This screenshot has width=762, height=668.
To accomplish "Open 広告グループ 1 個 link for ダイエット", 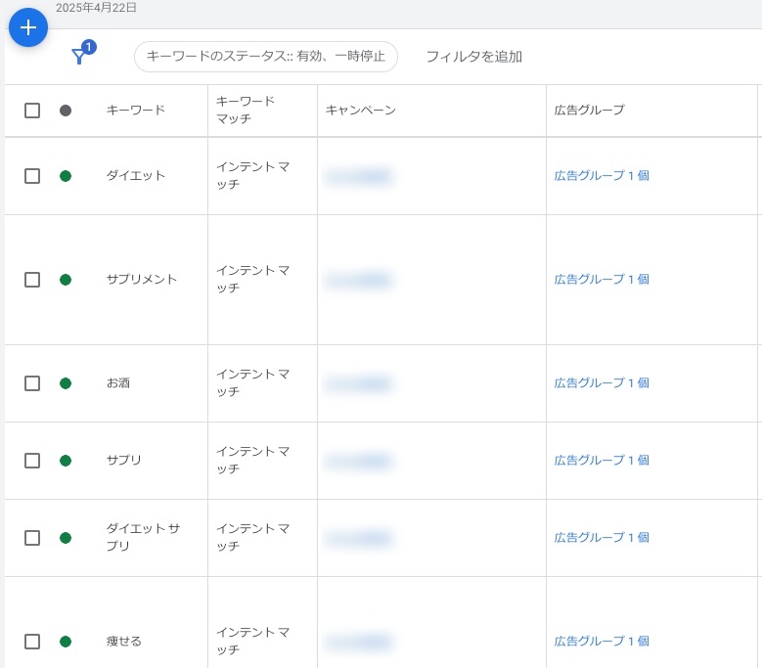I will click(602, 175).
